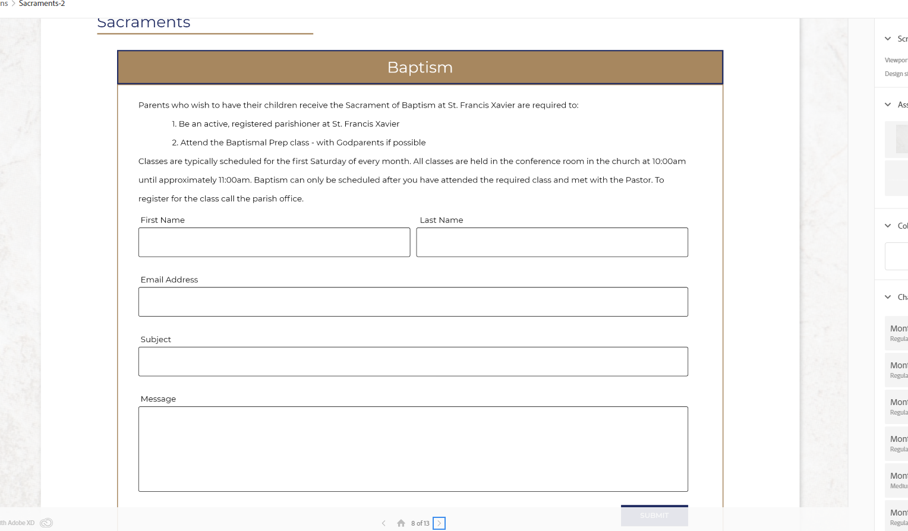
Task: Click the Baptism header banner
Action: [x=420, y=67]
